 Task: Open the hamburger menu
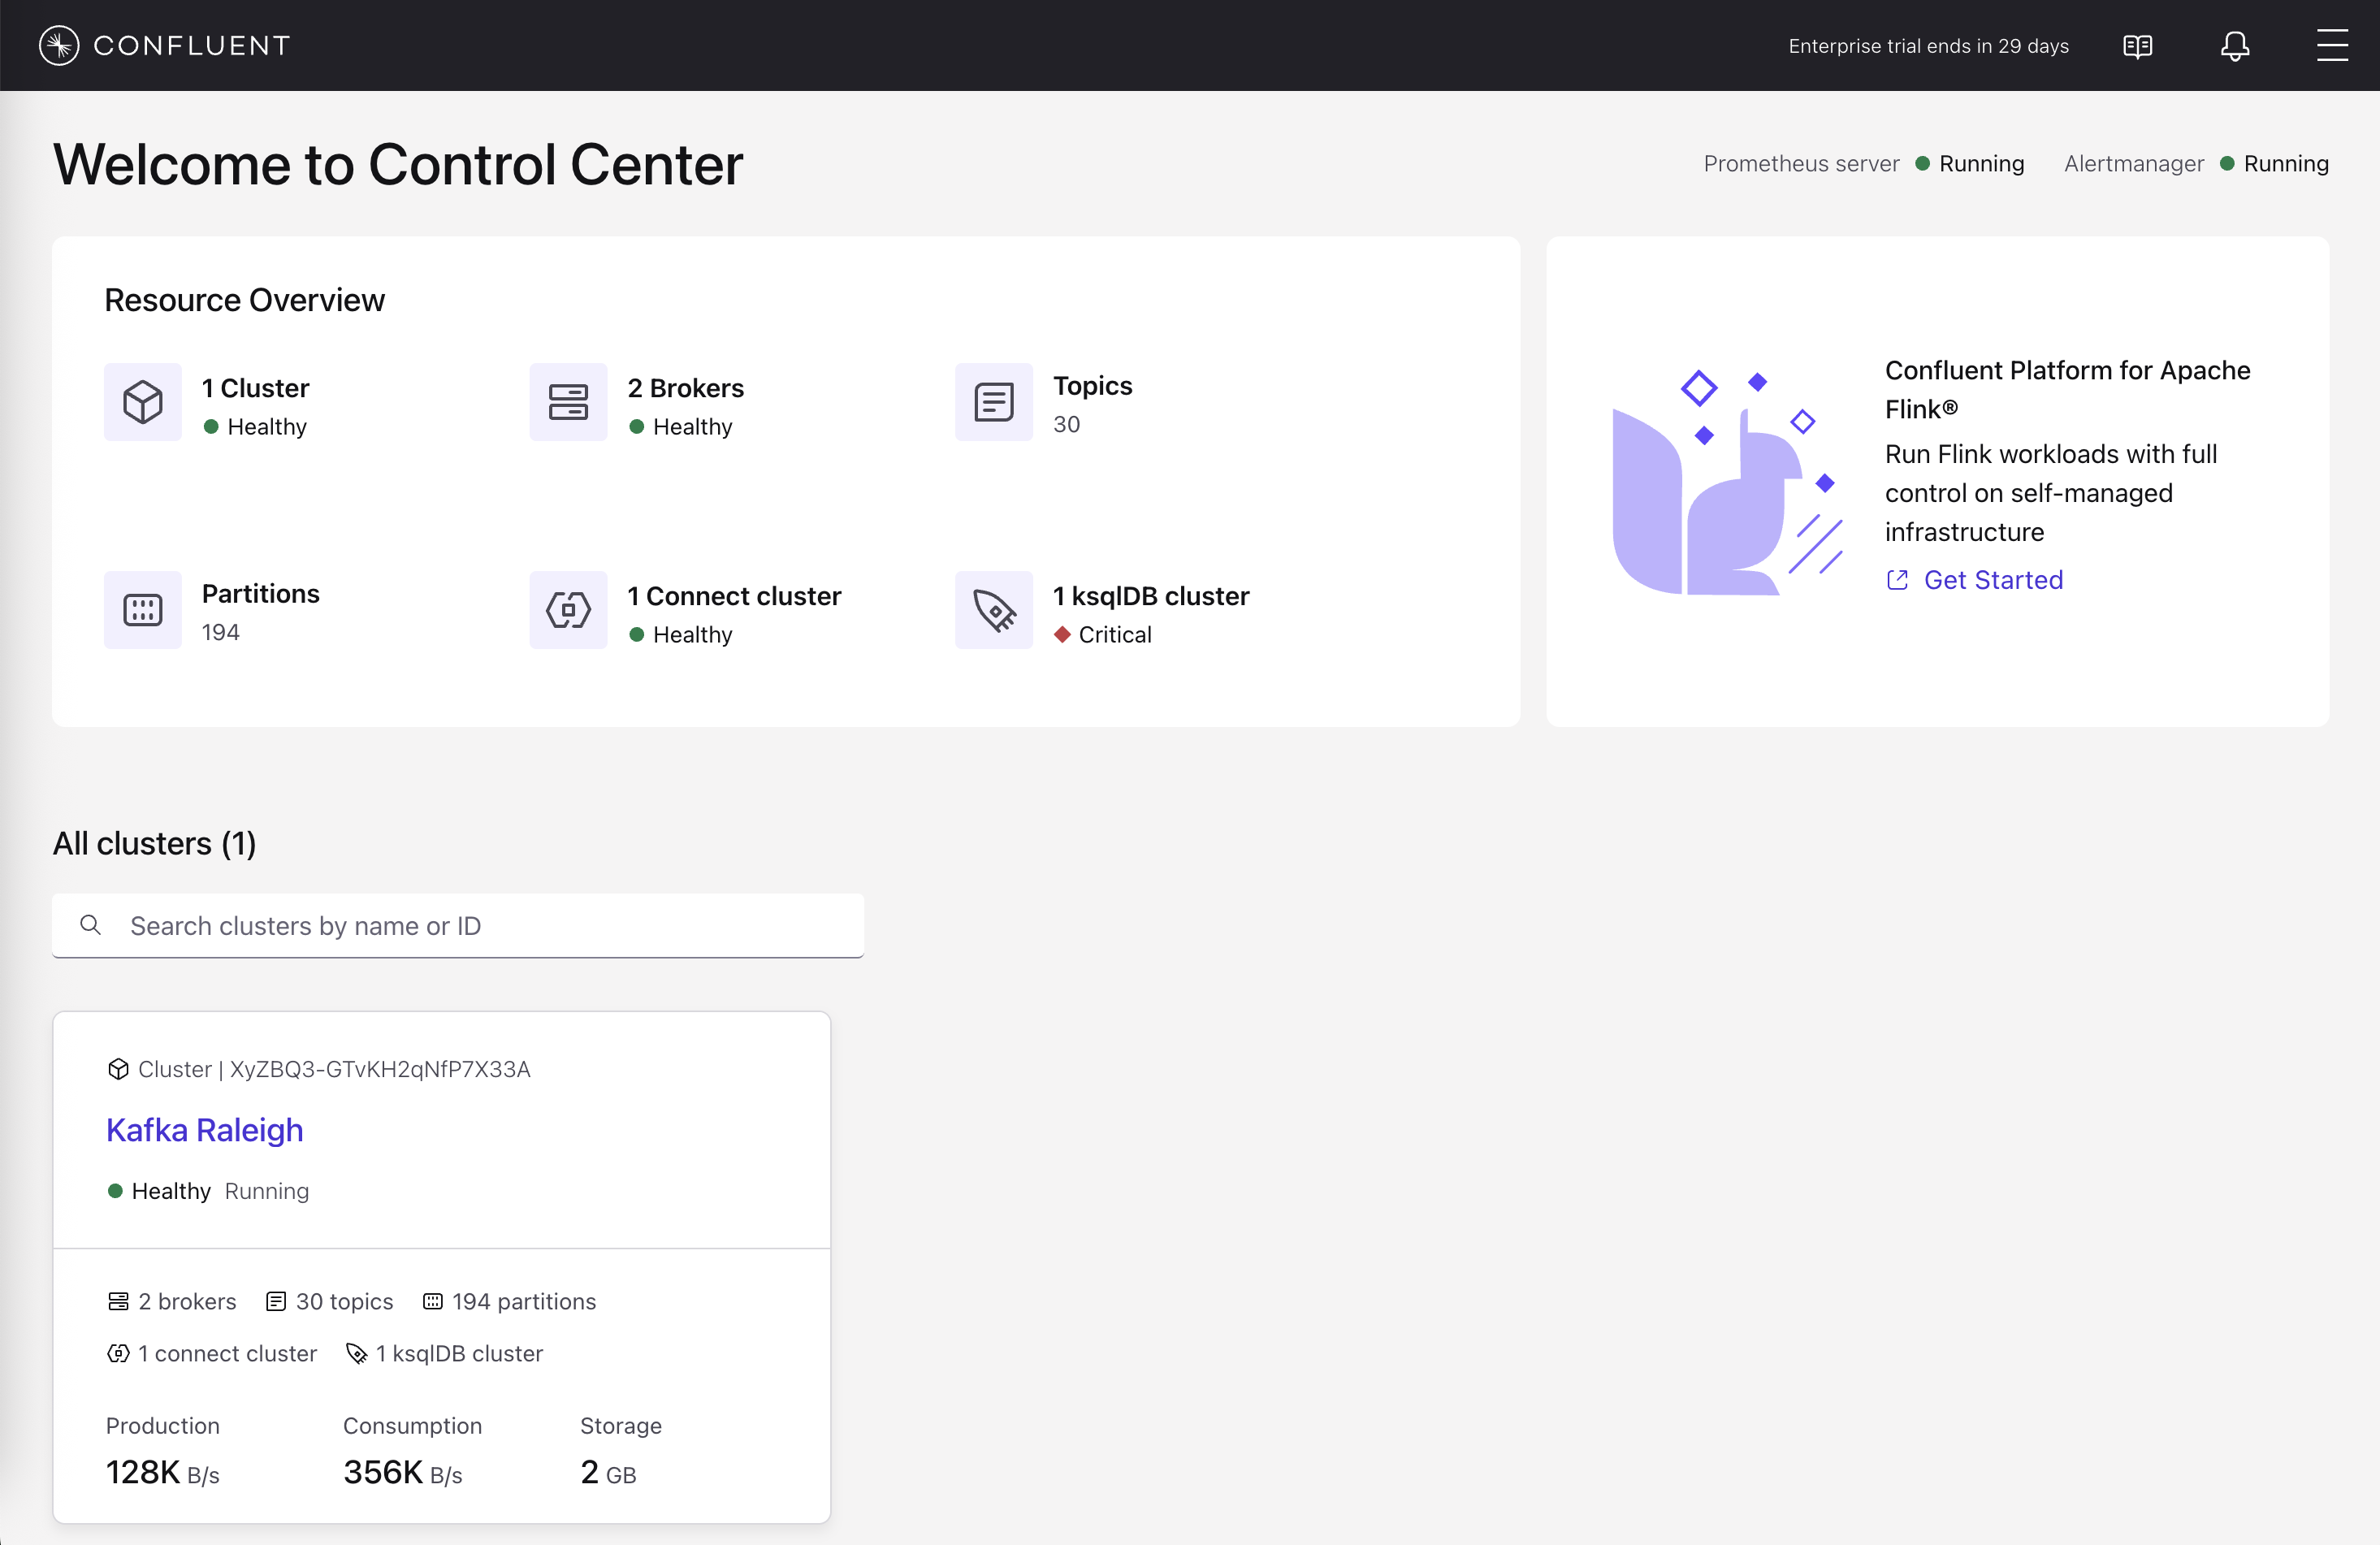(2331, 46)
